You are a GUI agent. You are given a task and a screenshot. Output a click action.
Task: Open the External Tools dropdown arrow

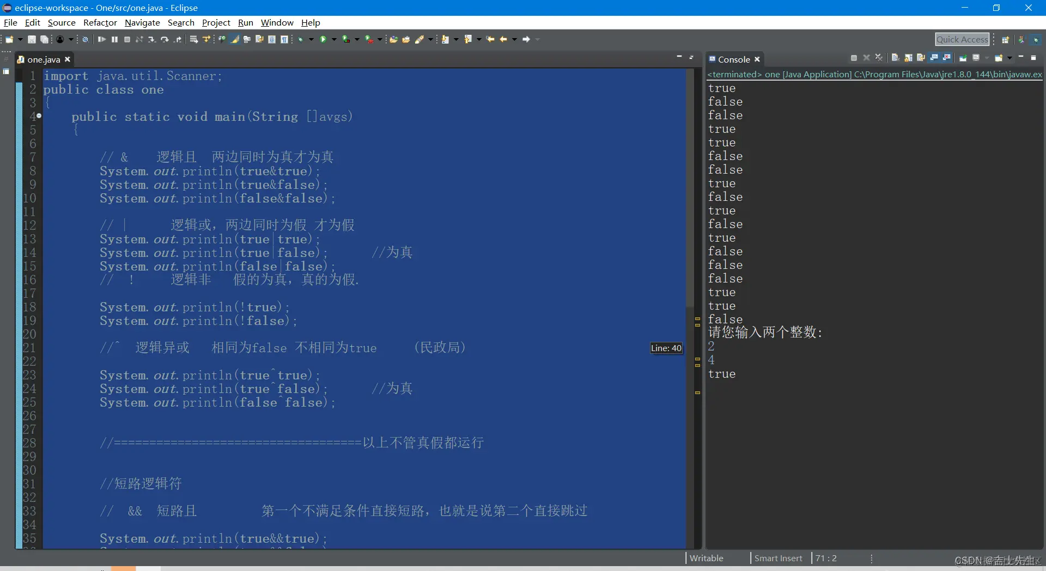380,39
